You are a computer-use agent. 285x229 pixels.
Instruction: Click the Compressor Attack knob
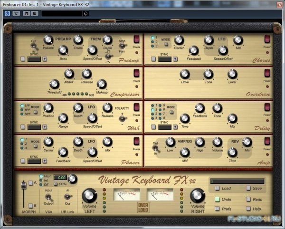pos(69,74)
